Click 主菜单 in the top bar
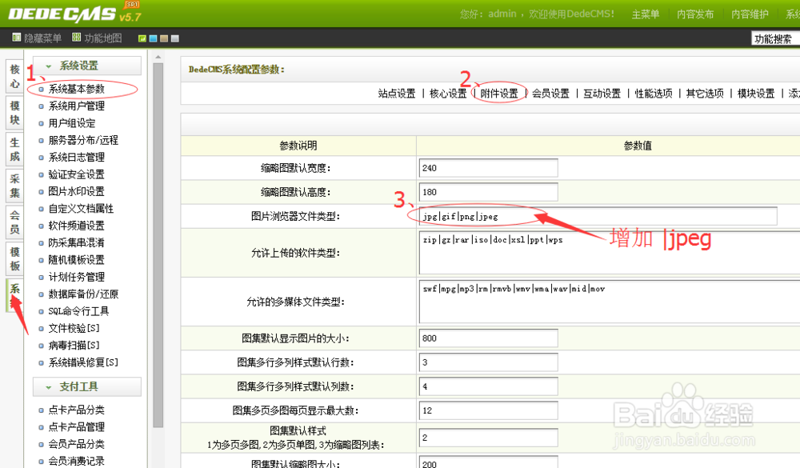Screen dimensions: 800x468 pos(646,14)
